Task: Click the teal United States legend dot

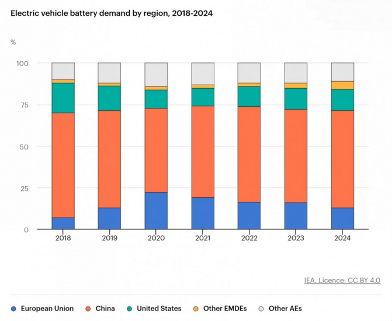Action: (x=130, y=308)
